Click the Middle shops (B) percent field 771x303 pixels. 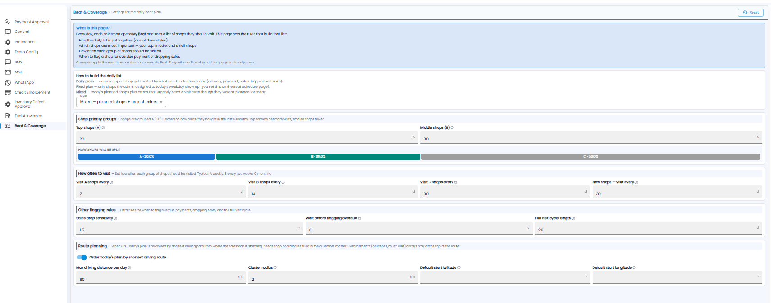[x=591, y=137]
